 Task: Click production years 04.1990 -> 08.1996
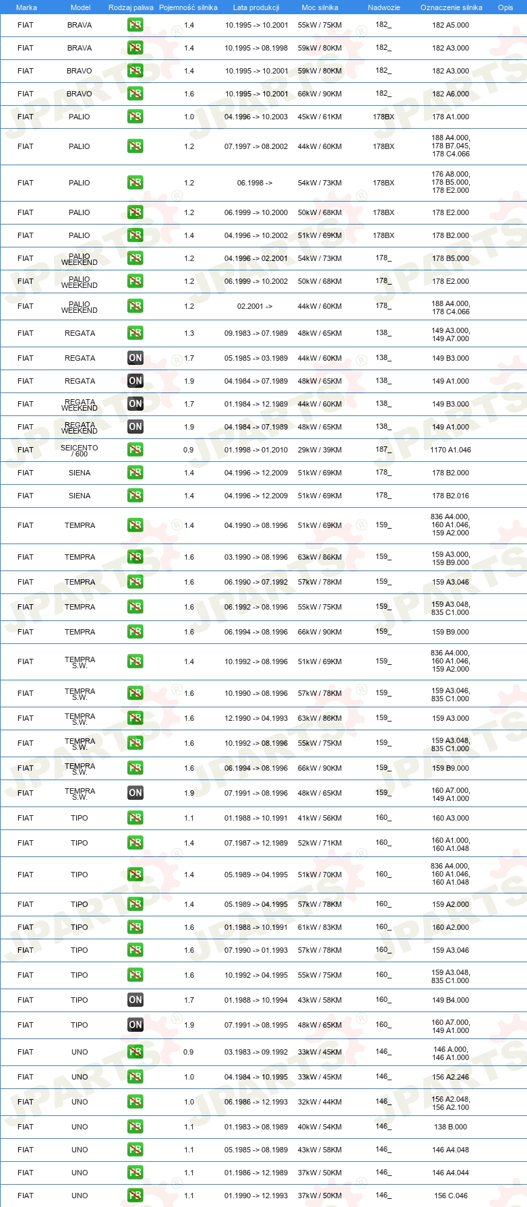[256, 525]
